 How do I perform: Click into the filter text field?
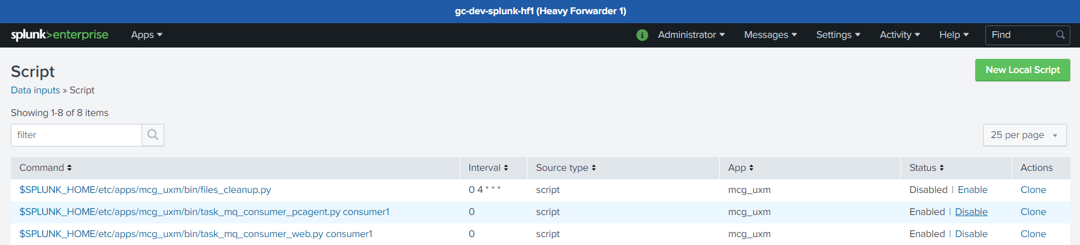coord(76,135)
